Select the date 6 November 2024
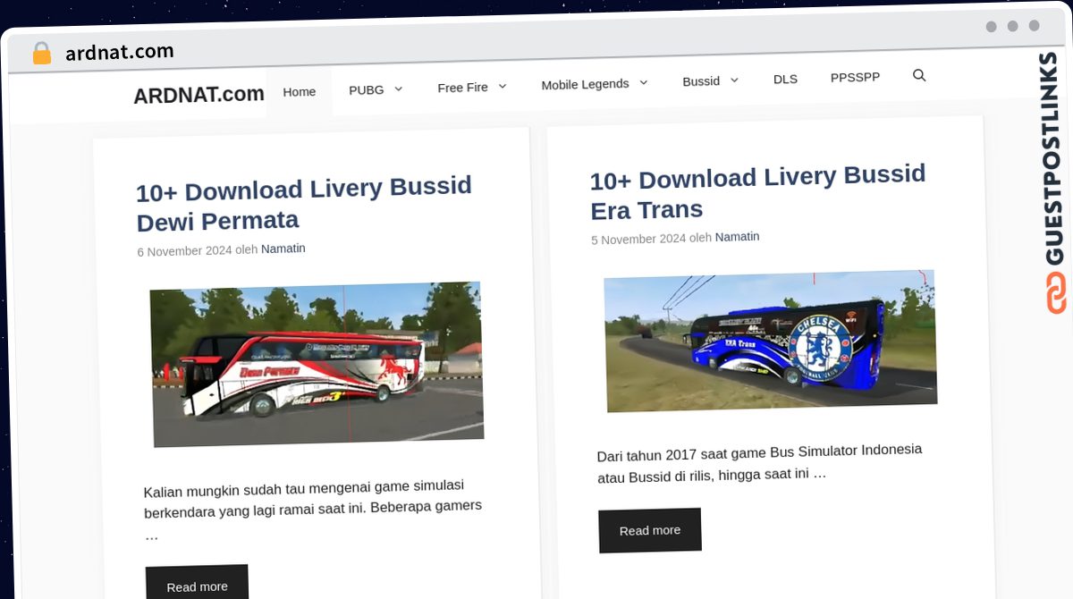Screen dimensions: 1073x599 click(184, 251)
